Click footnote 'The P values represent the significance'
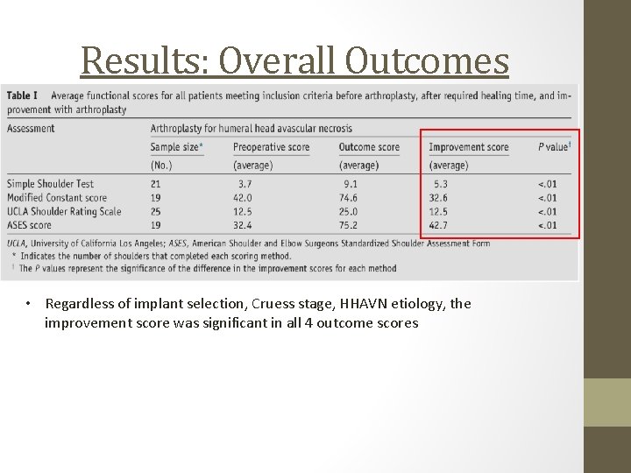Image resolution: width=631 pixels, height=473 pixels. (204, 268)
